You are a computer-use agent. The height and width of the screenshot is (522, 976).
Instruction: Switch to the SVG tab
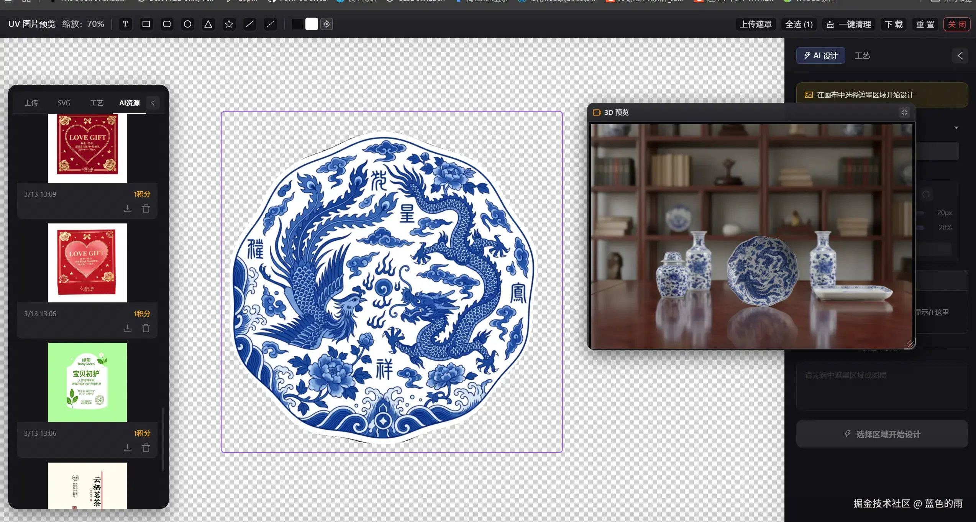pyautogui.click(x=64, y=103)
